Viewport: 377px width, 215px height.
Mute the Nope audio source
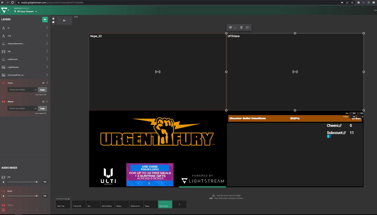[3, 196]
